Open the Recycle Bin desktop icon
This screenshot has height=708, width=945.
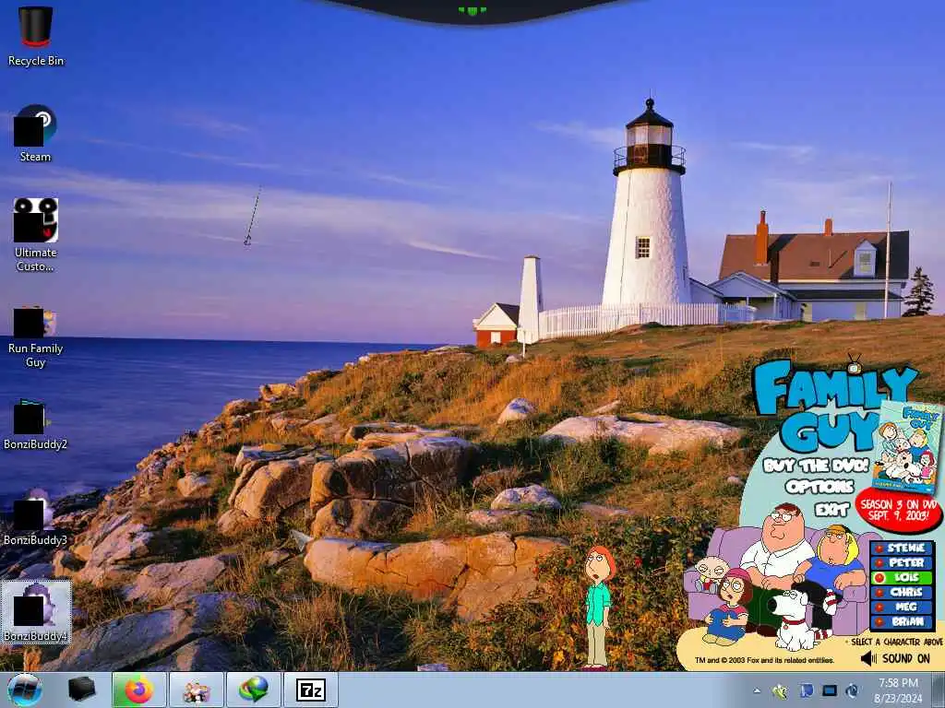coord(36,35)
